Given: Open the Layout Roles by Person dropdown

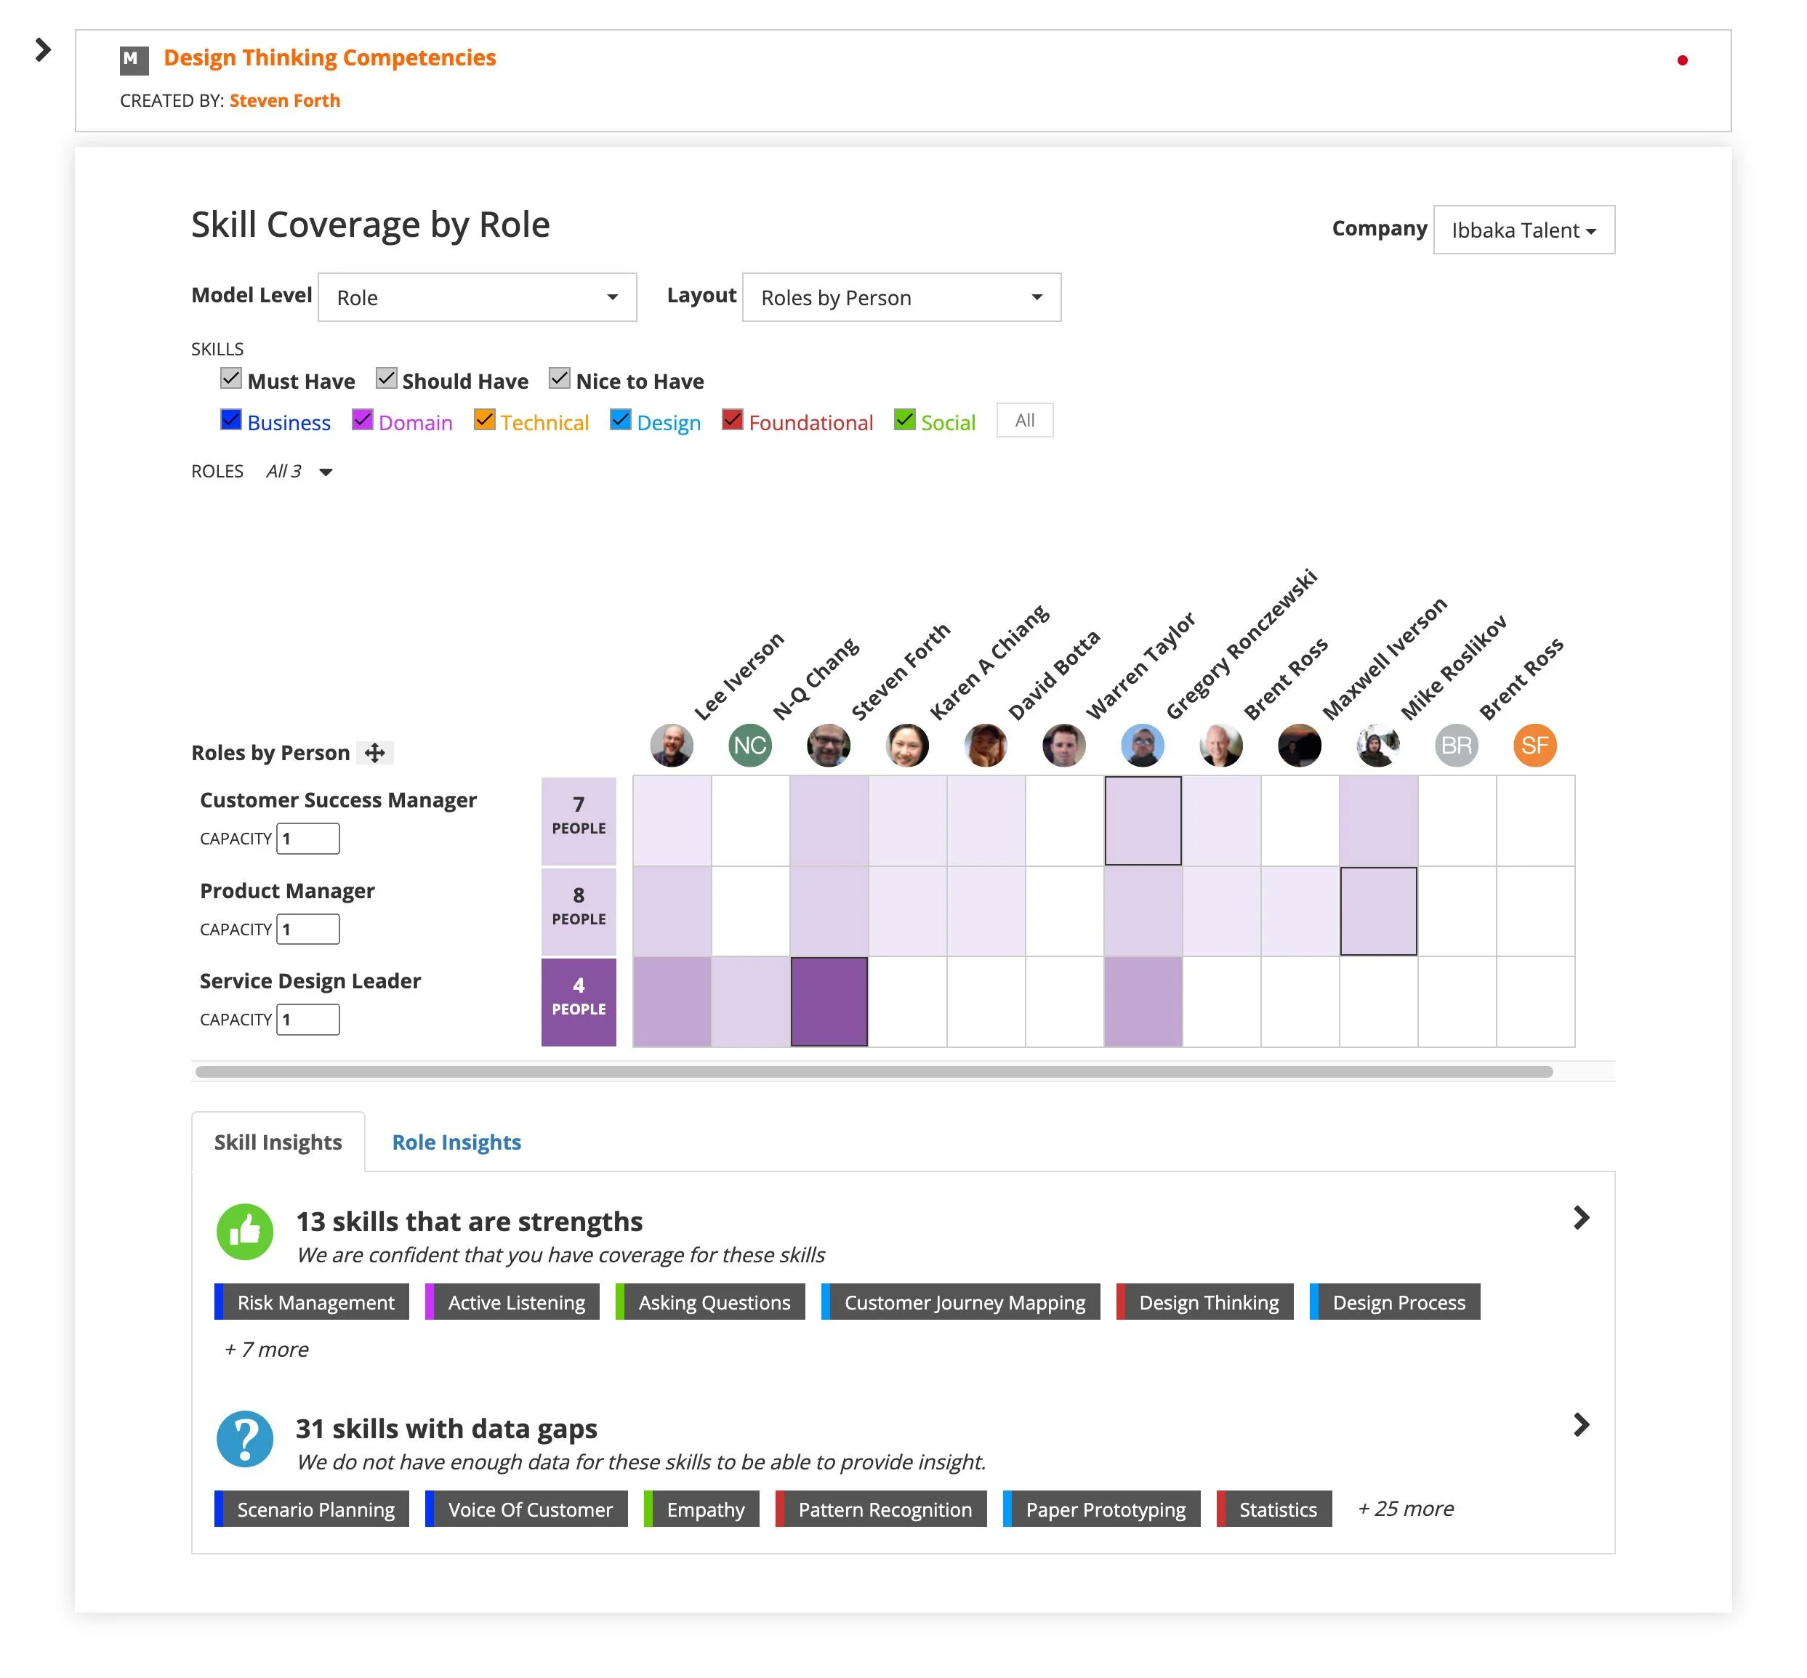Looking at the screenshot, I should [x=901, y=298].
